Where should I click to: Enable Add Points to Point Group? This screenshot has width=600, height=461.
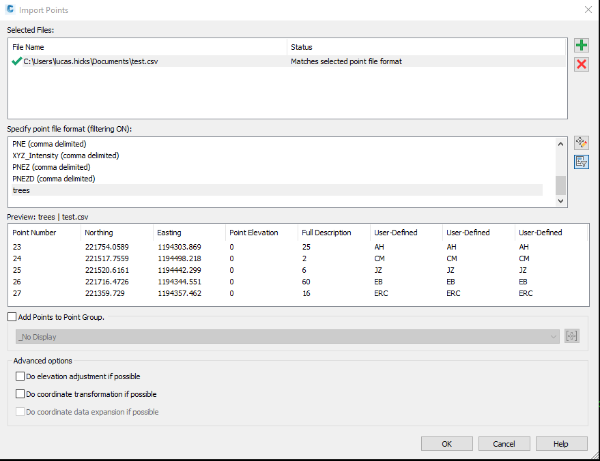pyautogui.click(x=11, y=317)
